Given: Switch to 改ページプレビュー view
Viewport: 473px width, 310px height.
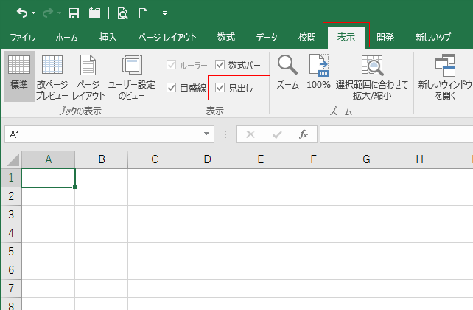Looking at the screenshot, I should click(52, 76).
